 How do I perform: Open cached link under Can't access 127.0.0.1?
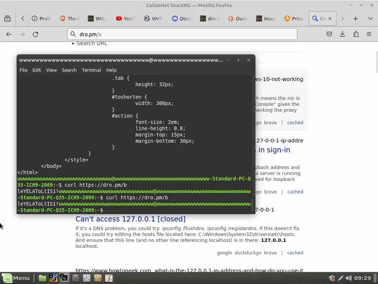coord(295,253)
